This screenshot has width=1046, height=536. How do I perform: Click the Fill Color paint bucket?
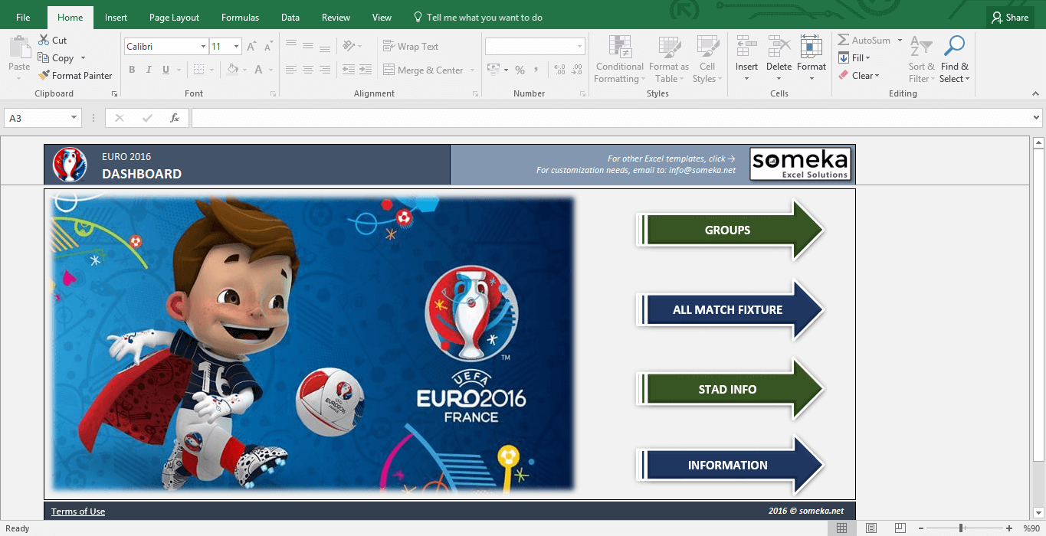(233, 70)
